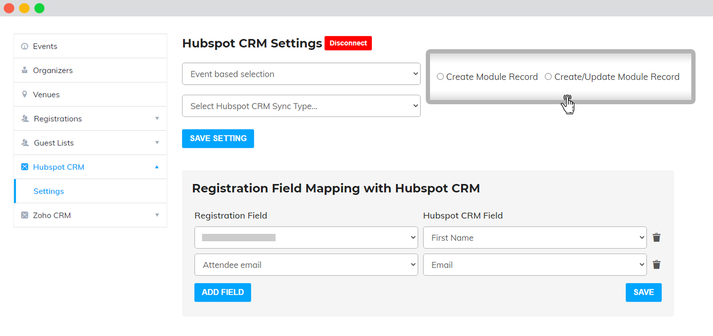Open the Attendee email dropdown
713x336 pixels.
pyautogui.click(x=306, y=265)
